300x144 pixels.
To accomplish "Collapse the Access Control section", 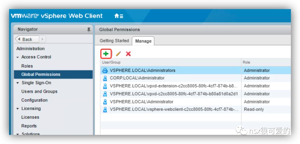I will (x=17, y=57).
